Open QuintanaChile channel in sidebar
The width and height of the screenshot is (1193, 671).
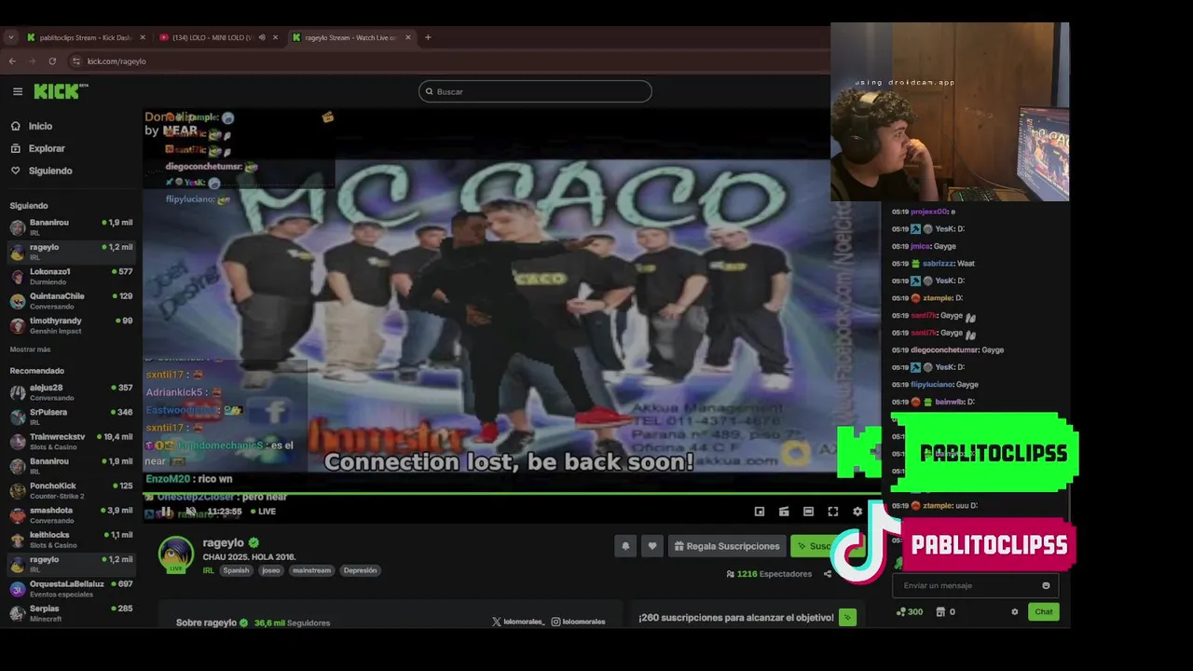(71, 301)
